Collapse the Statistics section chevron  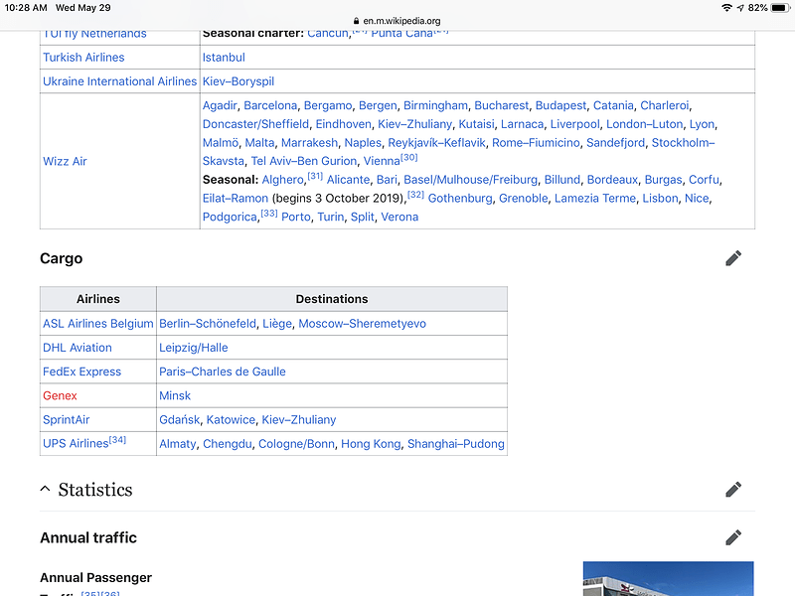[x=45, y=489]
